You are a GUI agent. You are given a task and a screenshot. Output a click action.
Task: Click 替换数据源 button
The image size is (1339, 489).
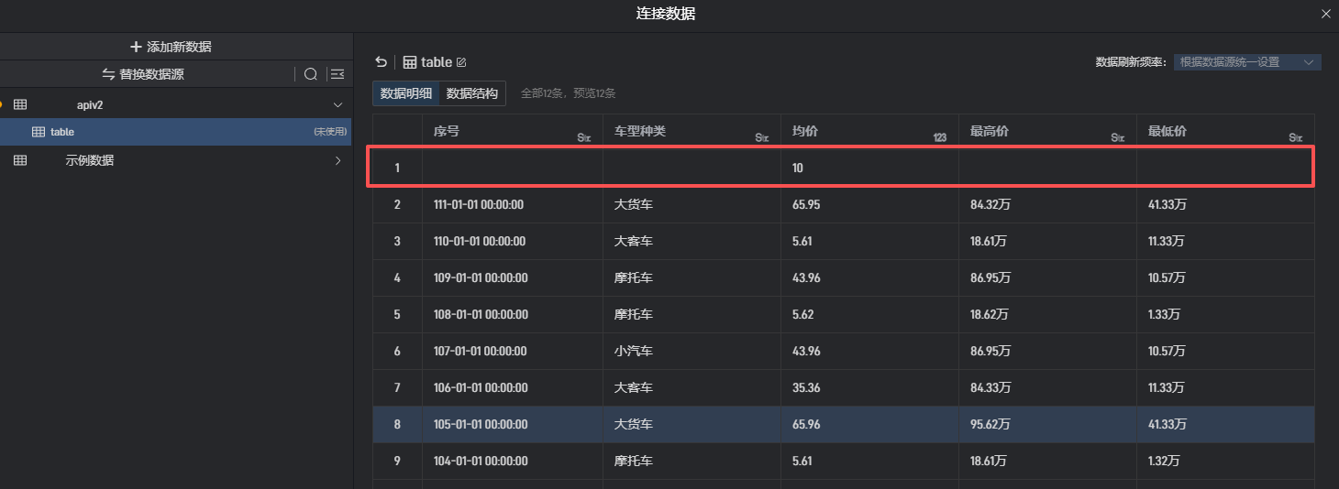coord(143,74)
